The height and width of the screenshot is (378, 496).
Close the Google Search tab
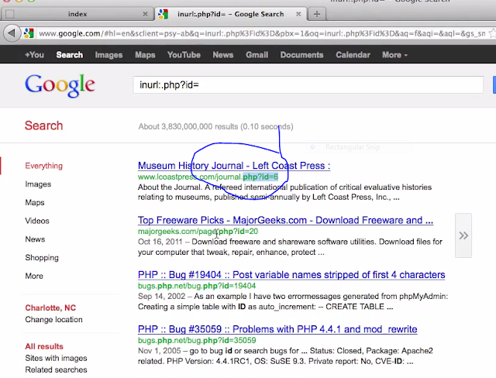pyautogui.click(x=298, y=14)
